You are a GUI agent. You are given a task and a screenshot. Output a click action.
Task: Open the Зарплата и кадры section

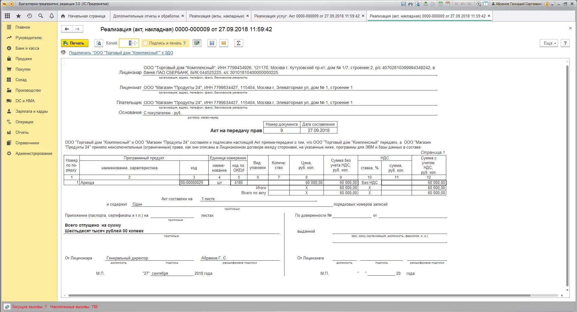[x=29, y=111]
